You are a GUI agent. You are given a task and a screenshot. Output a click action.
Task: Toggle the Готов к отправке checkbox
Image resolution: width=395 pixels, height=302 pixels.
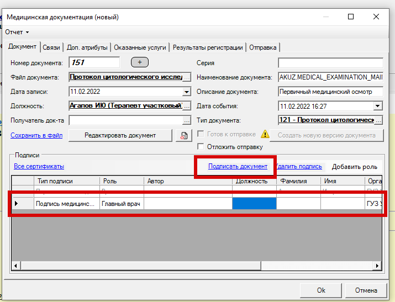[201, 135]
